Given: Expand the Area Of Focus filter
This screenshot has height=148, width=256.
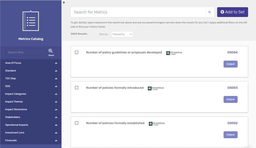Looking at the screenshot, I should 31,63.
